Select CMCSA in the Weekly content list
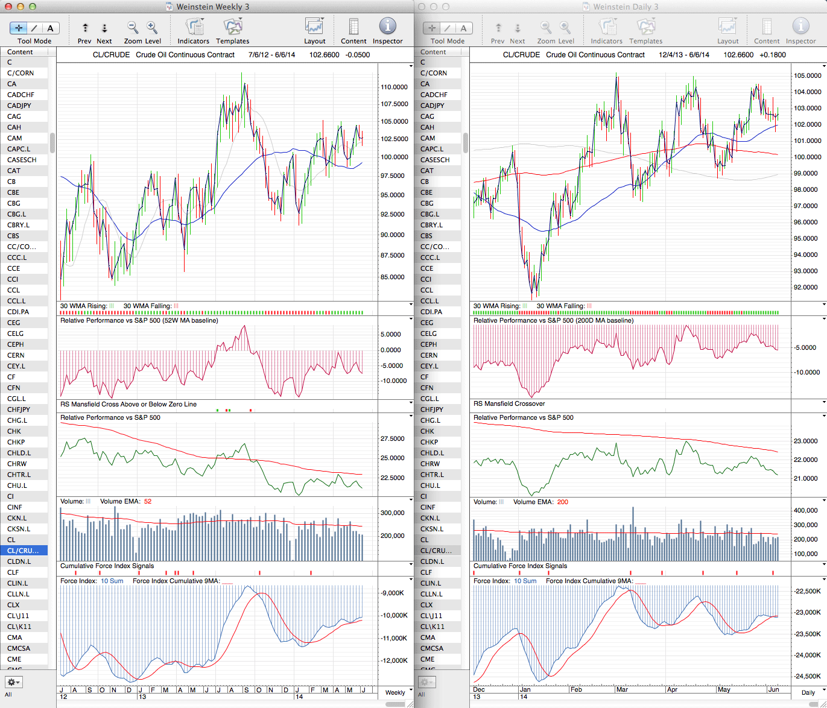The width and height of the screenshot is (827, 708). coord(18,648)
